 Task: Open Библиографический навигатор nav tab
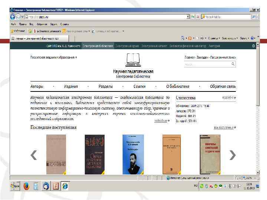click(x=188, y=46)
